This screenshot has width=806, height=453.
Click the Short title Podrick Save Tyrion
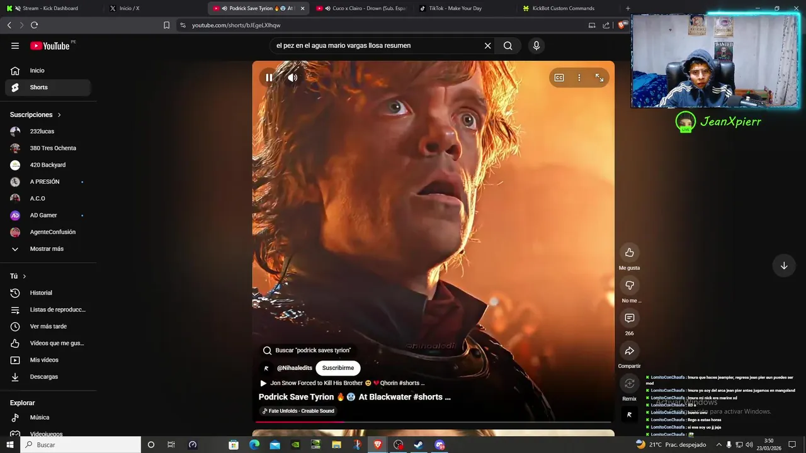point(355,397)
